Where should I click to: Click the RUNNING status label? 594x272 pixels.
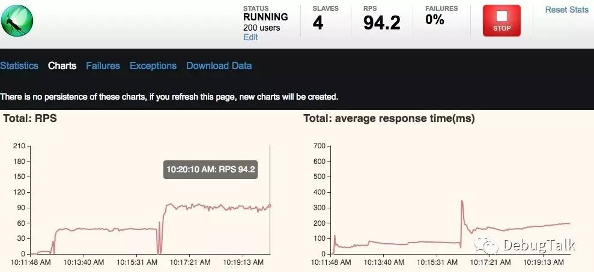point(265,17)
